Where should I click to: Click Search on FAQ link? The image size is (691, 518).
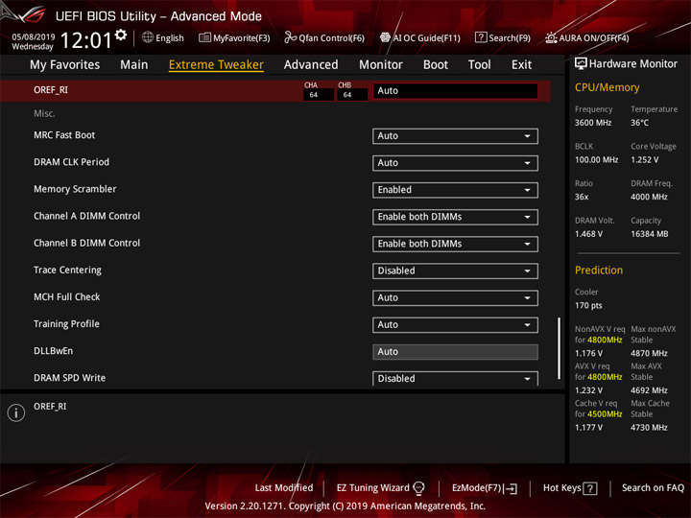653,488
